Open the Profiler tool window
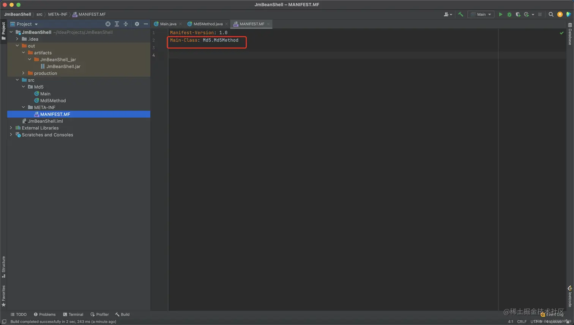The height and width of the screenshot is (325, 574). (x=99, y=314)
